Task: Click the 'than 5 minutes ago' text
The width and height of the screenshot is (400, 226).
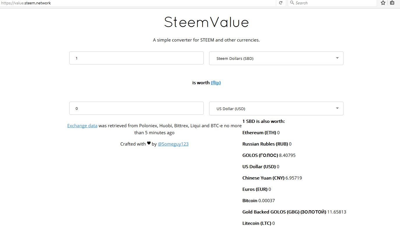Action: [x=154, y=133]
